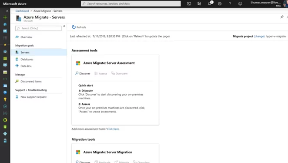Click the light green storage card icon in sidebar
Image resolution: width=288 pixels, height=163 pixels.
(5, 72)
